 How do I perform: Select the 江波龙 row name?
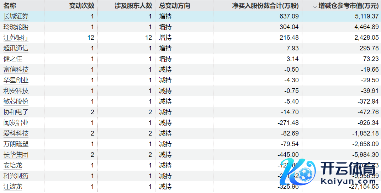coord(13,187)
